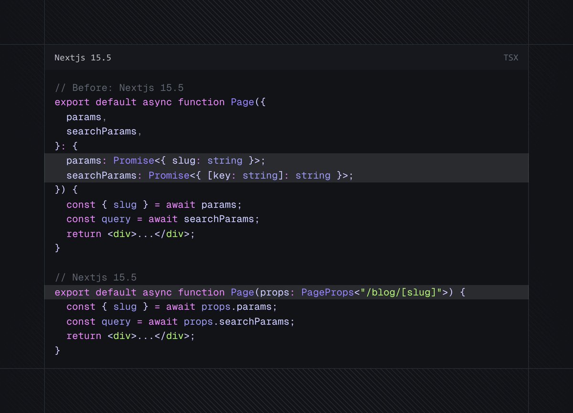The height and width of the screenshot is (413, 573).
Task: Click 'const { slug } = await params;' line
Action: (x=154, y=205)
